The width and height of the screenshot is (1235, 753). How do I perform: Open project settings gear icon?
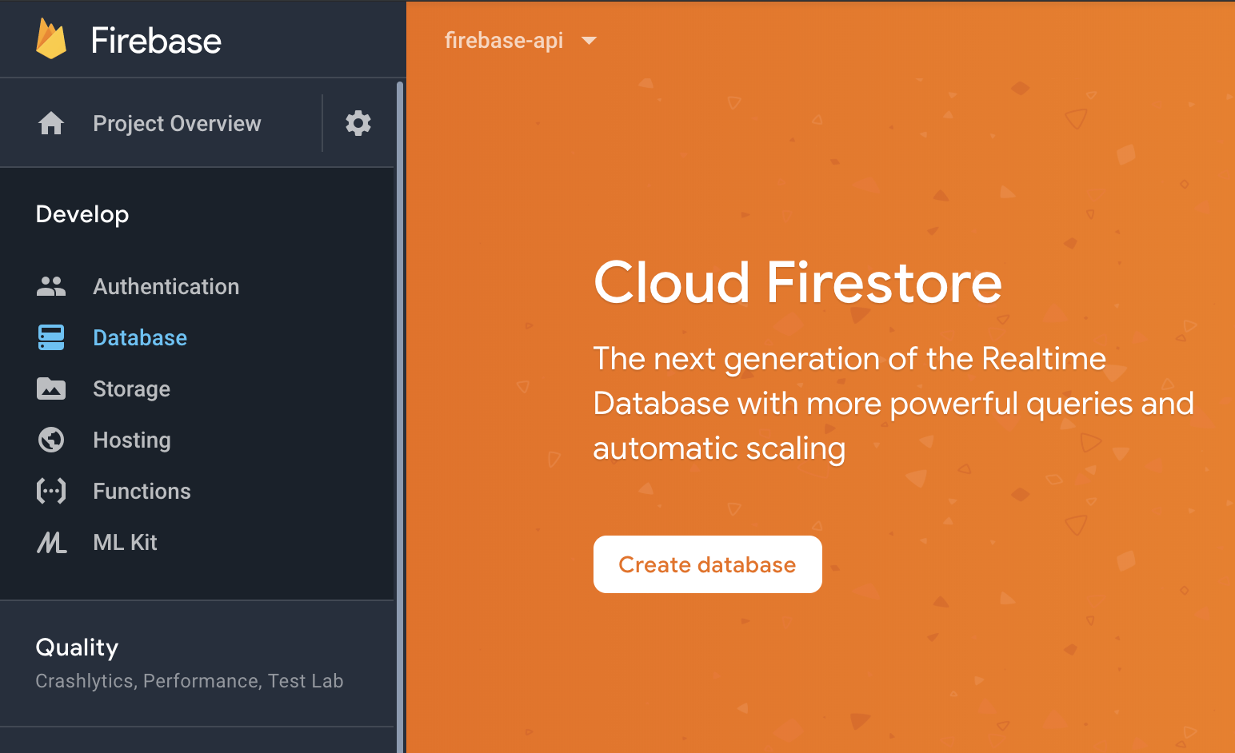click(358, 123)
